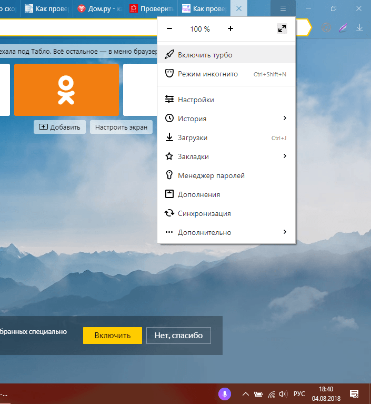Show hidden tray icons with the up arrow
This screenshot has height=404, width=371.
pyautogui.click(x=246, y=394)
